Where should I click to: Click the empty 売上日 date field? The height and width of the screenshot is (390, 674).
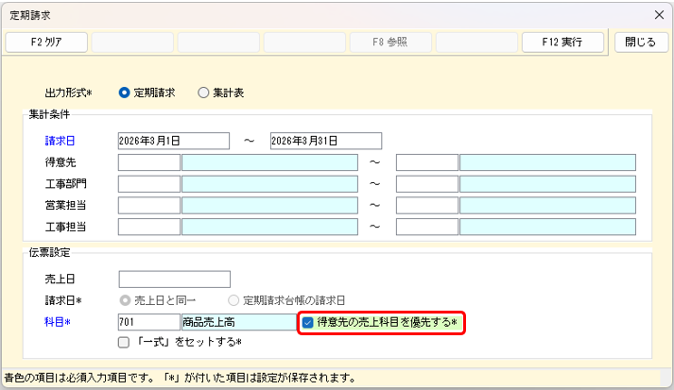(x=175, y=280)
